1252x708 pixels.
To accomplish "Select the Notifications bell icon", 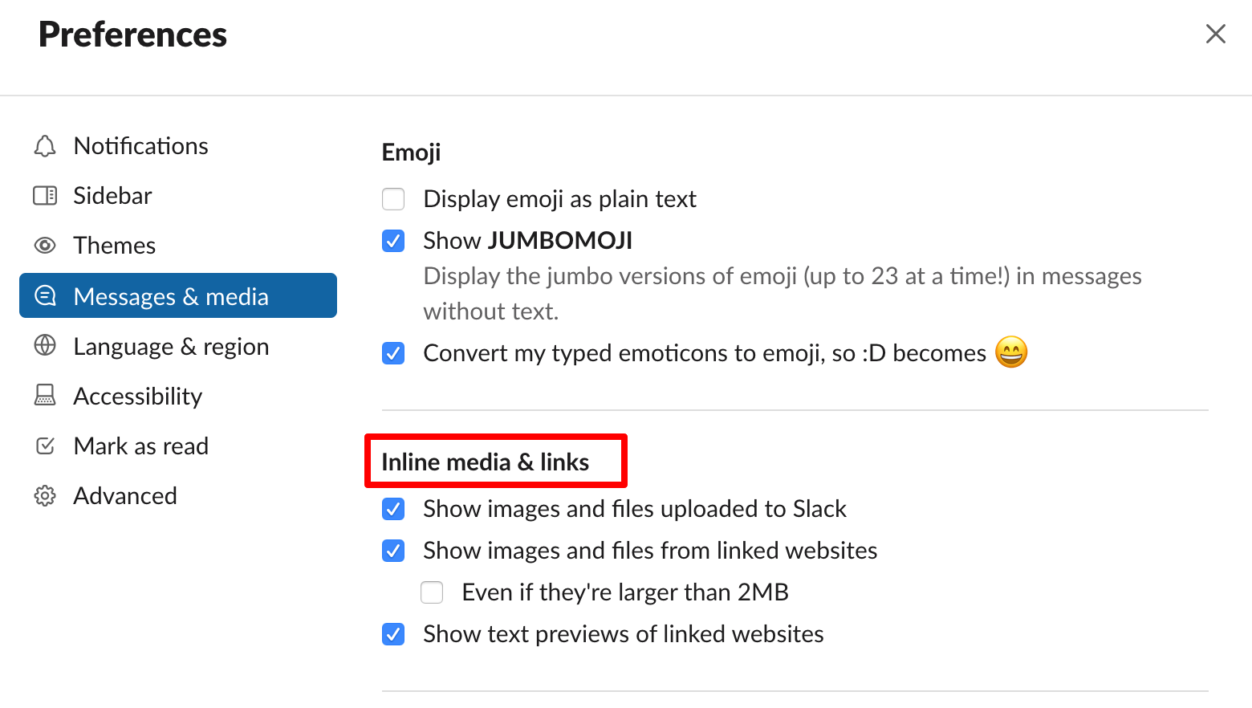I will click(x=44, y=145).
